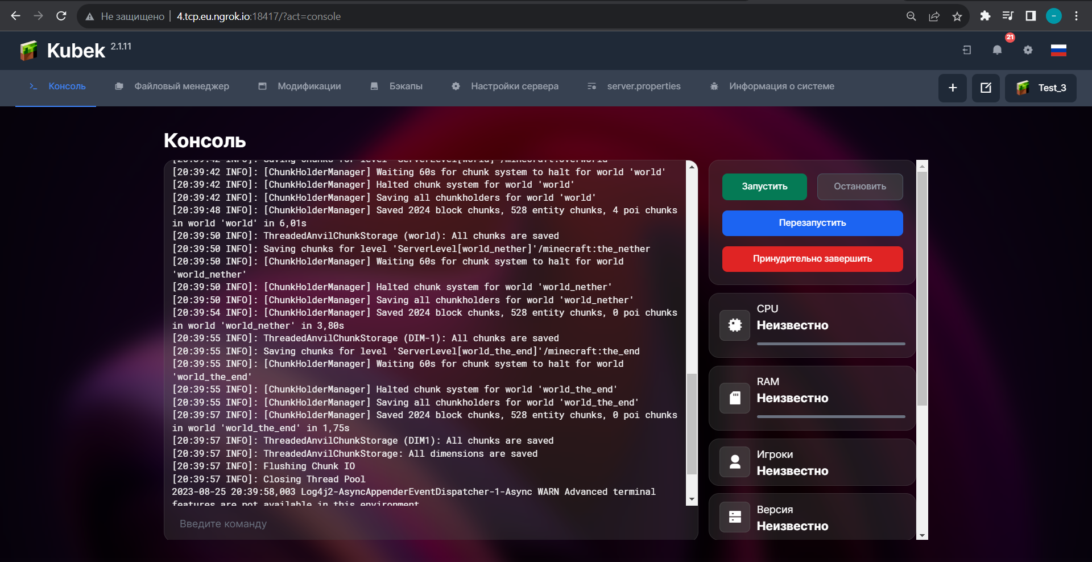The image size is (1092, 562).
Task: Click the Kubek logo
Action: (x=29, y=50)
